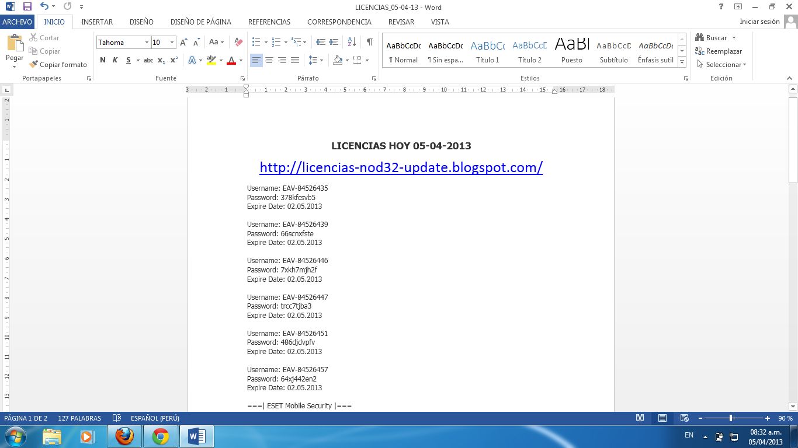Switch to CORRESPONDENCIA tab
The height and width of the screenshot is (448, 798).
[339, 22]
